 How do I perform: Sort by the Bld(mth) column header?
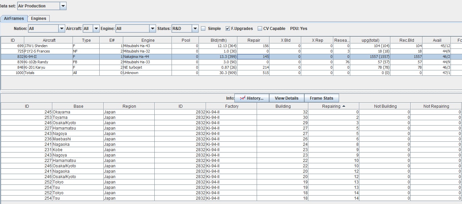[218, 40]
